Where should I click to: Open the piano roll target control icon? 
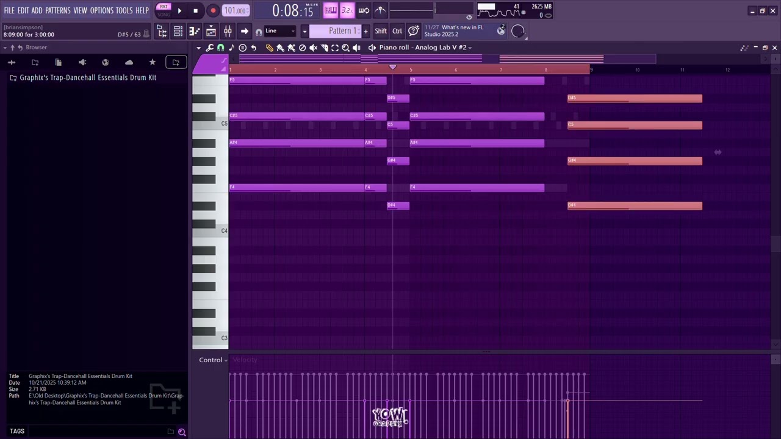242,48
